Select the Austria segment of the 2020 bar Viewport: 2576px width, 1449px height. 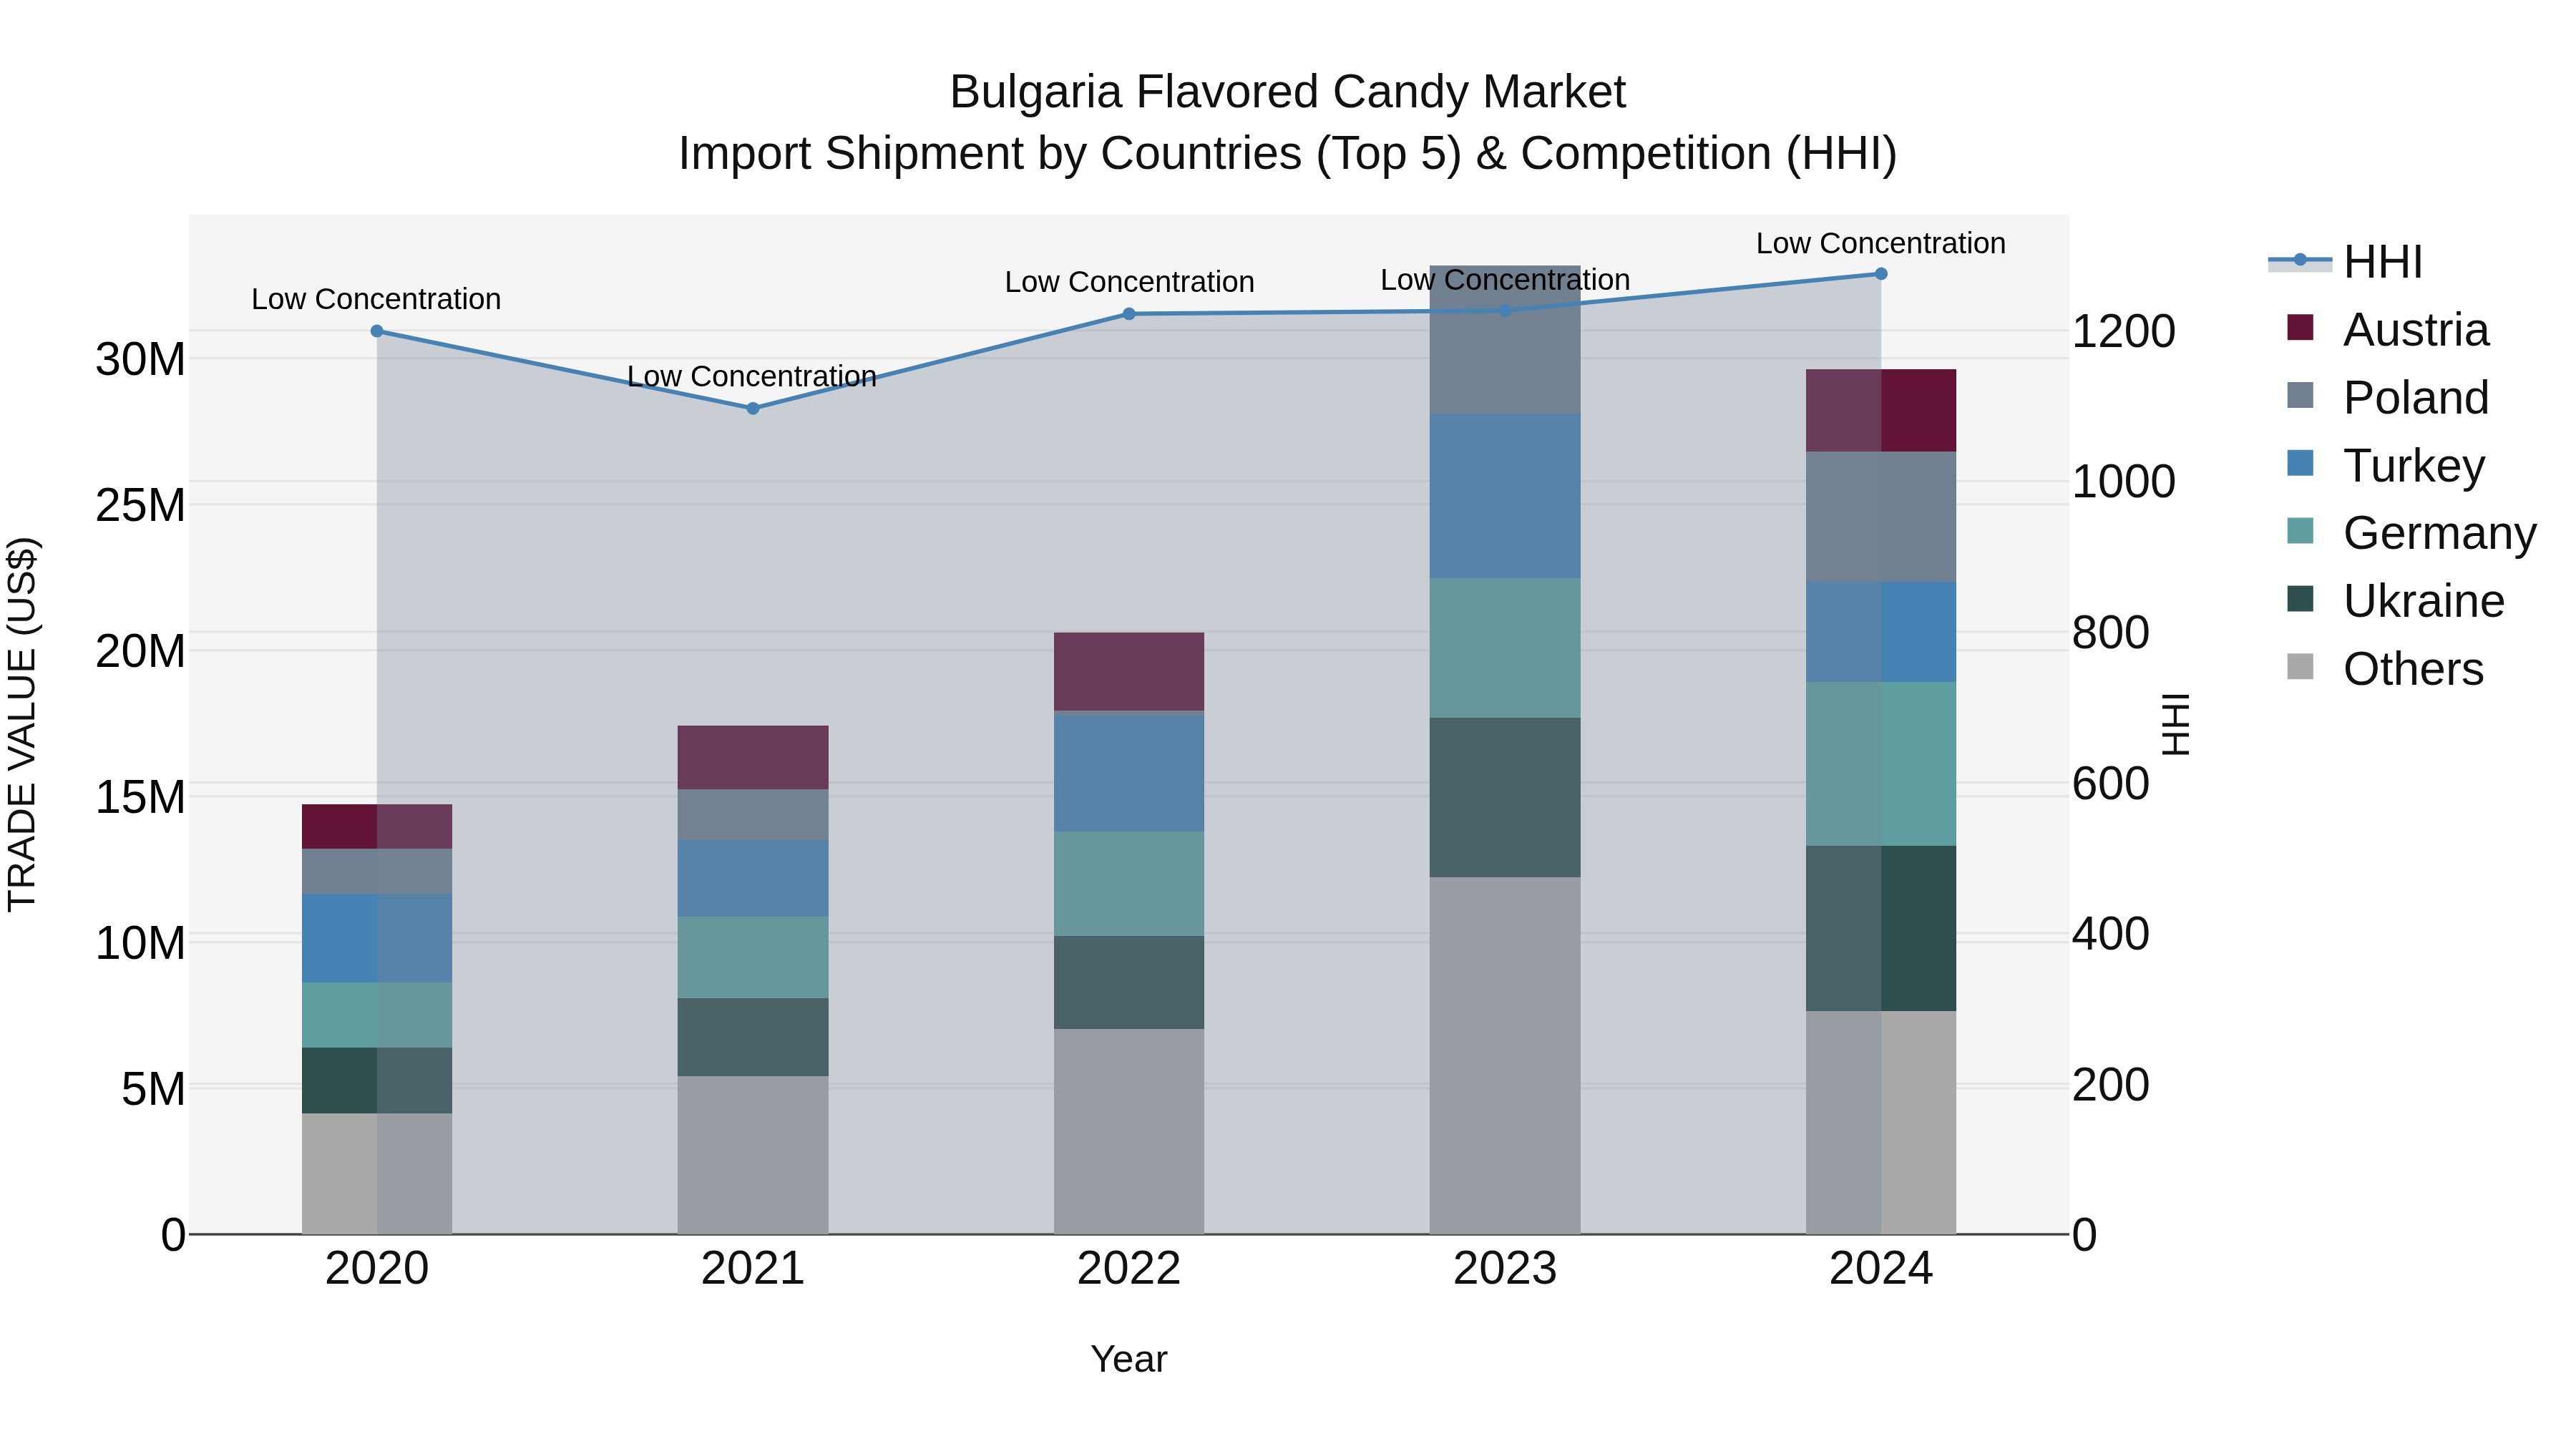click(x=377, y=827)
